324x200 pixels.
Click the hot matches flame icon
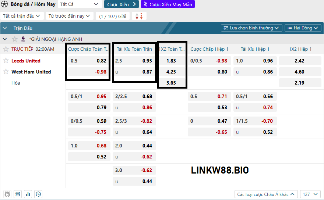tap(7, 194)
